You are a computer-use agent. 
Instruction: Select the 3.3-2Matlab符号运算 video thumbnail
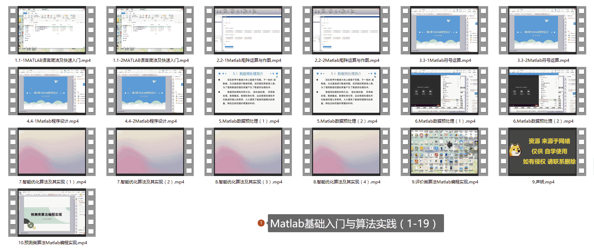click(542, 30)
